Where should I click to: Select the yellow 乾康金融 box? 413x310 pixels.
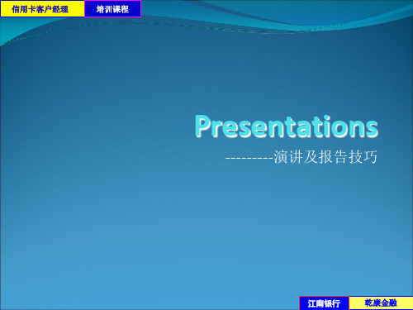coord(381,303)
